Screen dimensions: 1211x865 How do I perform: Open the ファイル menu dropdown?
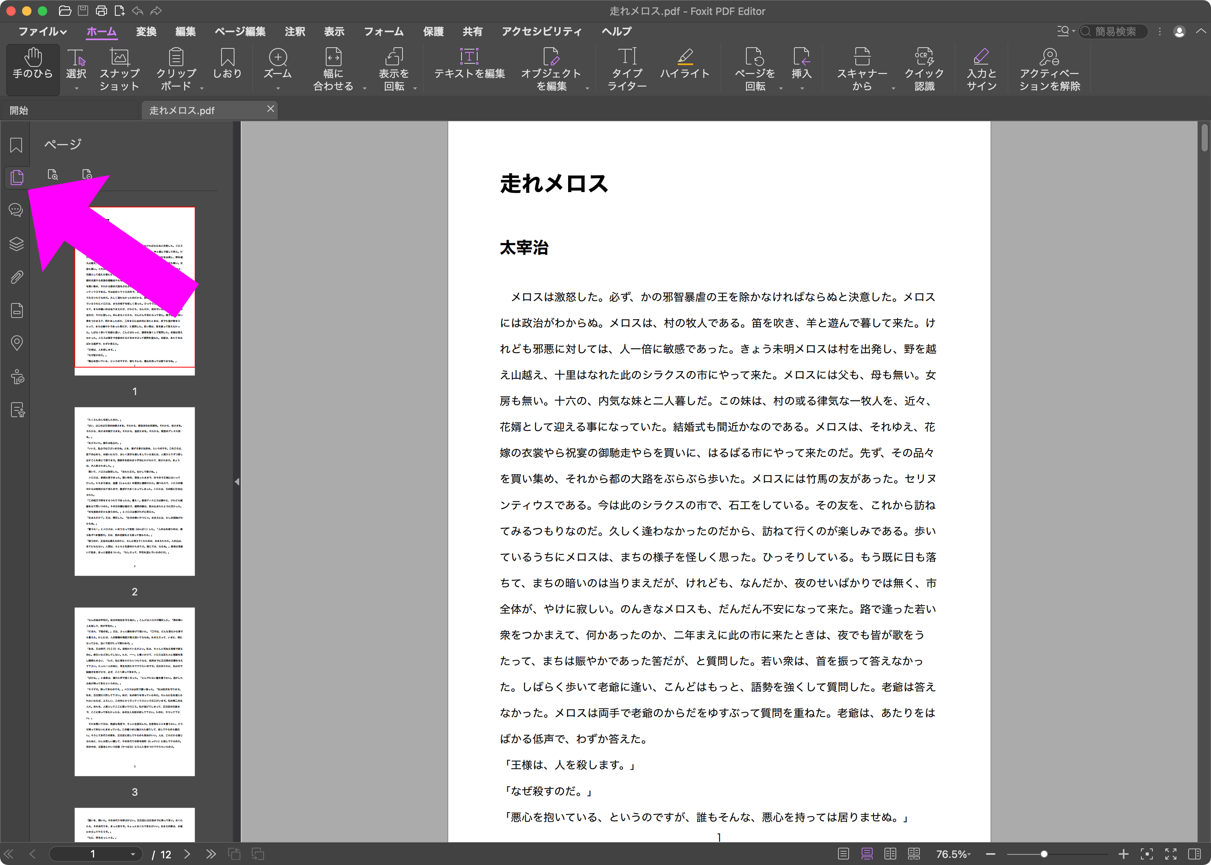click(x=42, y=32)
